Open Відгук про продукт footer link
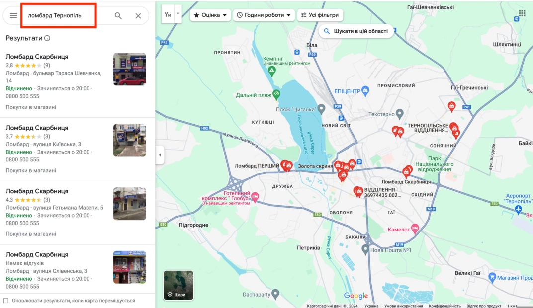Screen dimensions: 533x308 (x=484, y=306)
